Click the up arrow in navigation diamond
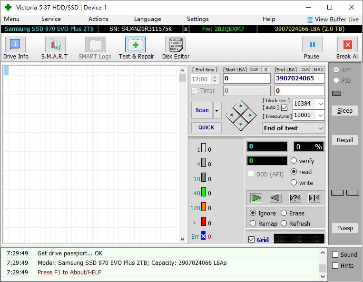Screen dimensions: 363x282 tap(241, 106)
